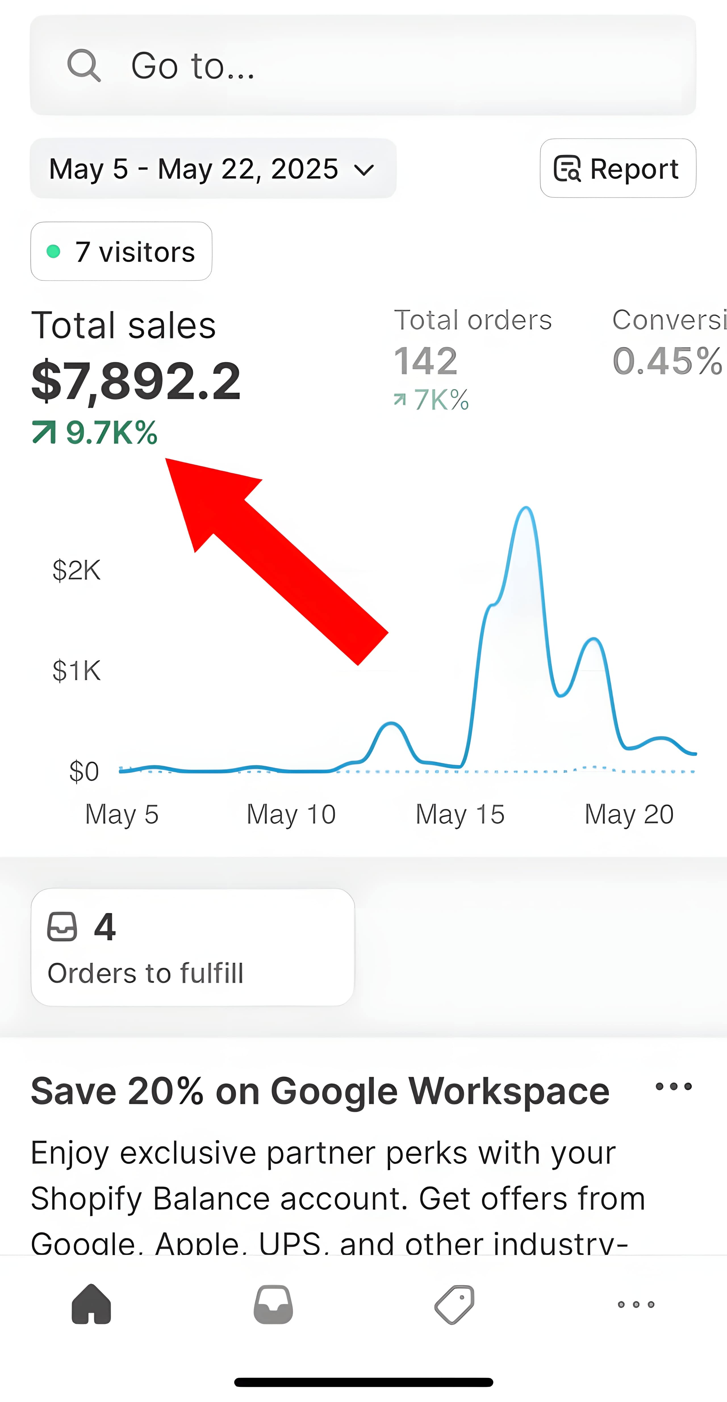Open the Google Workspace card options menu
The height and width of the screenshot is (1402, 727).
674,1086
